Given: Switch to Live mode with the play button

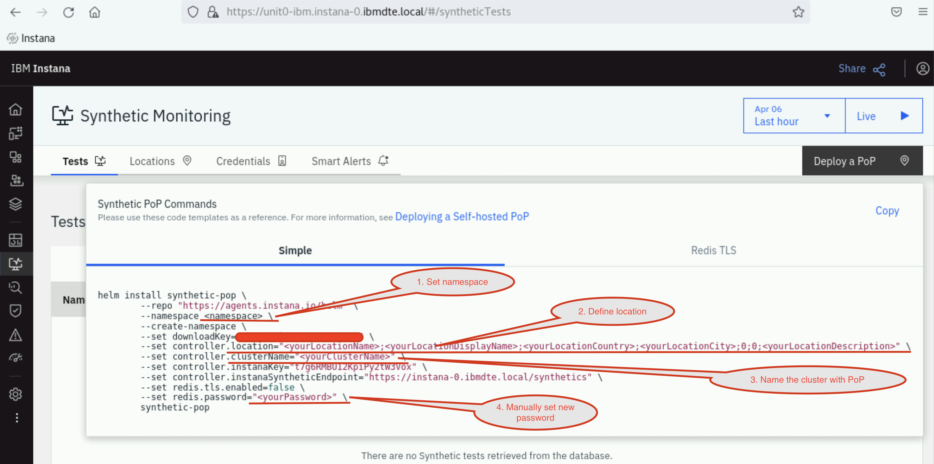Looking at the screenshot, I should 884,116.
